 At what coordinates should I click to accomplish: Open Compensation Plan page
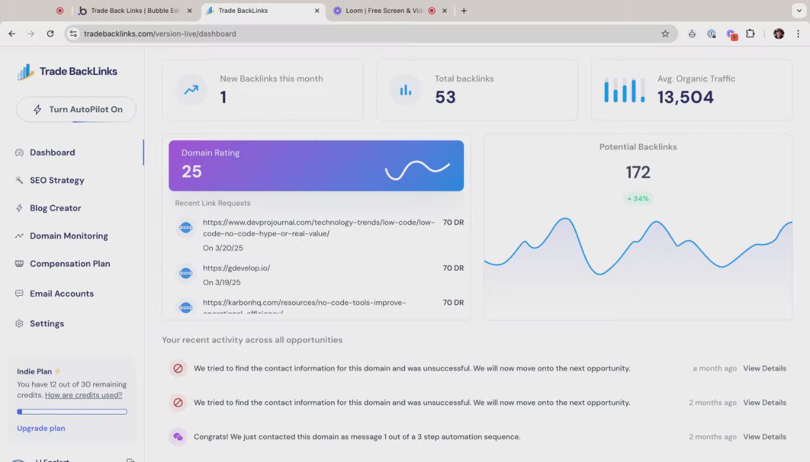pos(69,264)
